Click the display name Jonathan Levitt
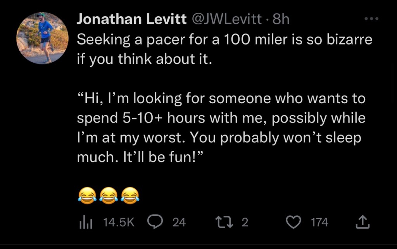The width and height of the screenshot is (397, 249). 131,19
